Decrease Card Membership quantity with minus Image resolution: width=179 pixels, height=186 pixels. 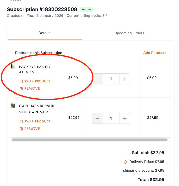click(x=98, y=119)
